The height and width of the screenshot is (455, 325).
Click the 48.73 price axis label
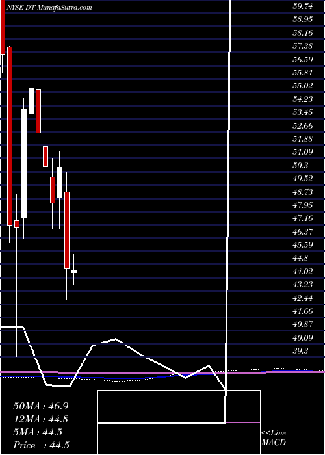tap(302, 192)
